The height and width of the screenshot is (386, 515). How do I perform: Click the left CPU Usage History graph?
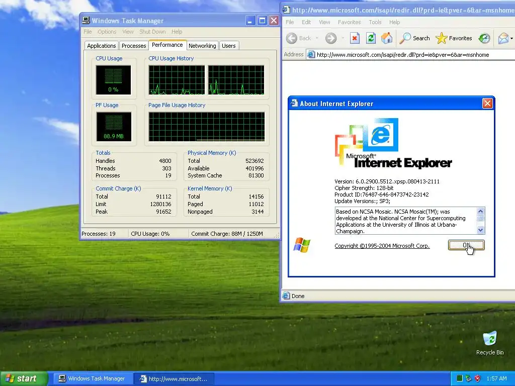[x=177, y=80]
